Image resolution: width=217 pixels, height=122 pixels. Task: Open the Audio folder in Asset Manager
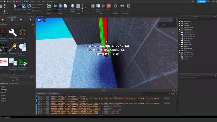pyautogui.click(x=3, y=87)
